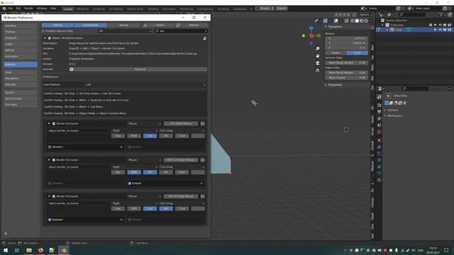Click the blue Z axis on navigation gizmo
The height and width of the screenshot is (255, 454).
click(311, 28)
